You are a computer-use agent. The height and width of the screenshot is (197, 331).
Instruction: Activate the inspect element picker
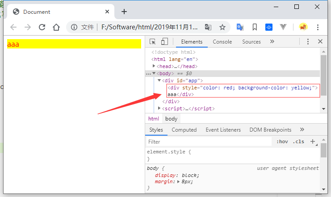[x=152, y=42]
